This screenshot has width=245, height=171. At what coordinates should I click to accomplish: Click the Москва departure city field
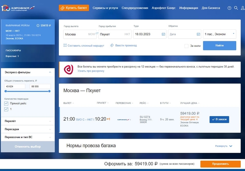pyautogui.click(x=80, y=34)
